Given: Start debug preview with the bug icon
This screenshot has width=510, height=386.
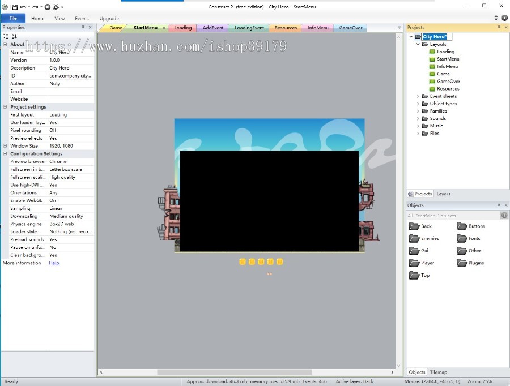Looking at the screenshot, I should coord(56,7).
